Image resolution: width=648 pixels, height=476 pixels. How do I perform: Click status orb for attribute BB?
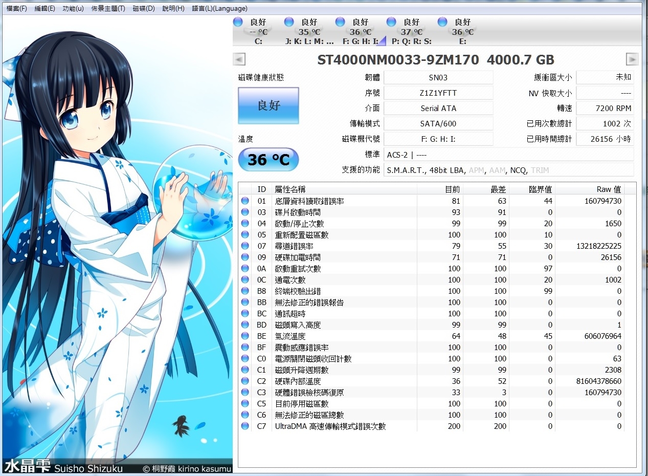tap(245, 302)
